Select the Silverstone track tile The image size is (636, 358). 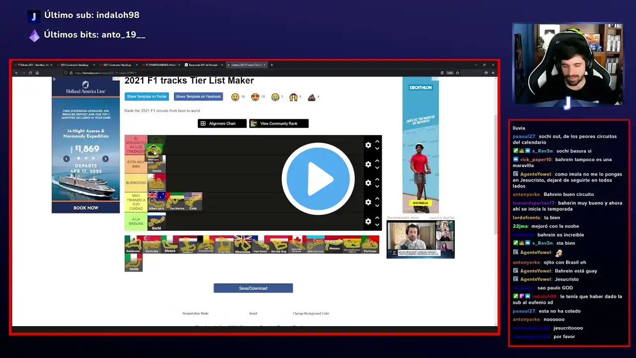[243, 245]
